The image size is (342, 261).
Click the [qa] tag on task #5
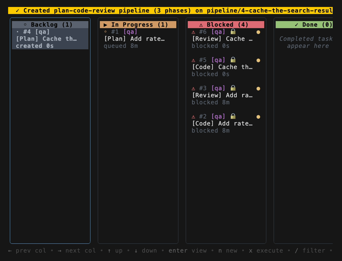coord(218,60)
